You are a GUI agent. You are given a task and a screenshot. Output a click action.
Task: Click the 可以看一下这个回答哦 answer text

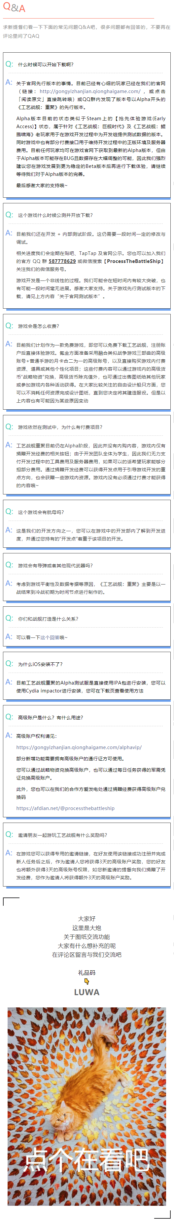42,637
